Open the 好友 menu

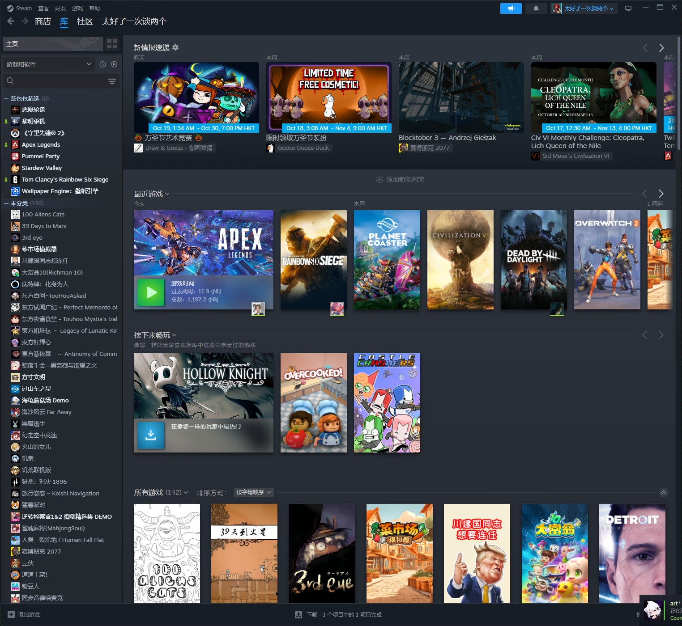60,8
